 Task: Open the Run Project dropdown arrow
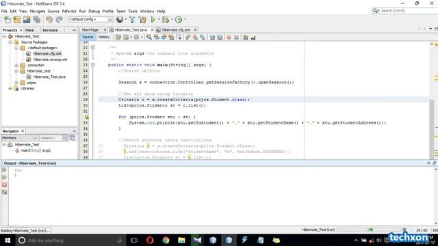[x=159, y=20]
